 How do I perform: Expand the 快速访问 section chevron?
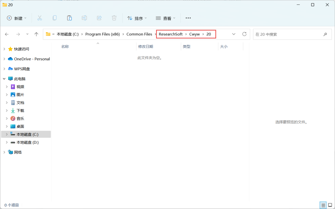4,49
